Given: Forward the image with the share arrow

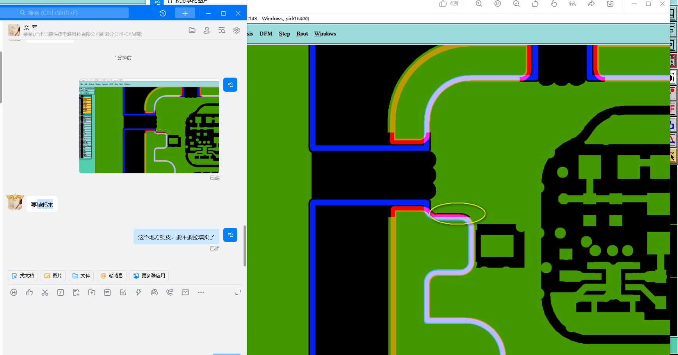Looking at the screenshot, I should (x=591, y=4).
